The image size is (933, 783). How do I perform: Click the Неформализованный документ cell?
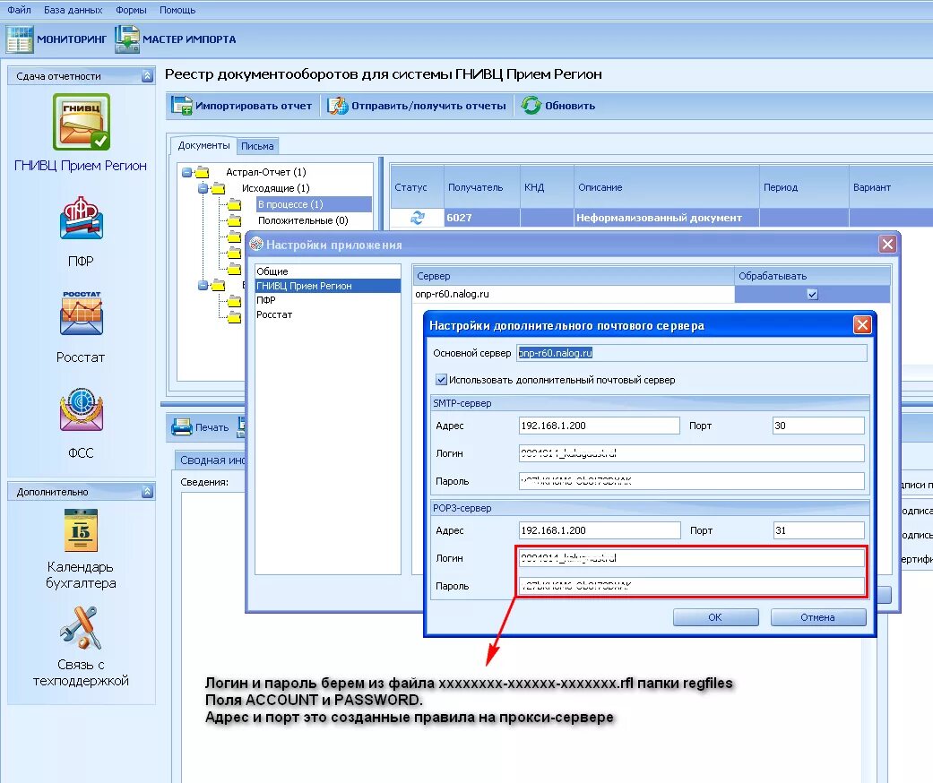pos(667,218)
